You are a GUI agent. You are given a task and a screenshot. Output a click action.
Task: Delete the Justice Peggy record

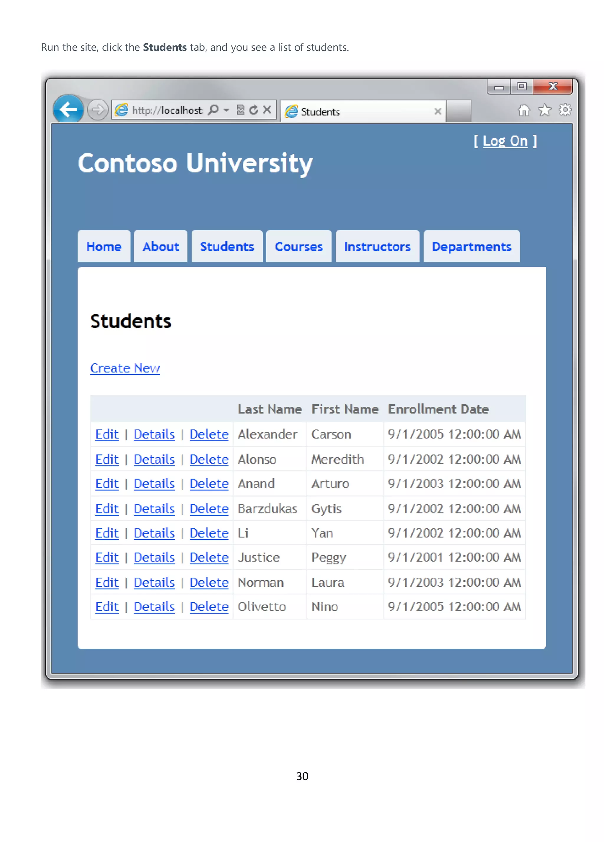pos(209,557)
